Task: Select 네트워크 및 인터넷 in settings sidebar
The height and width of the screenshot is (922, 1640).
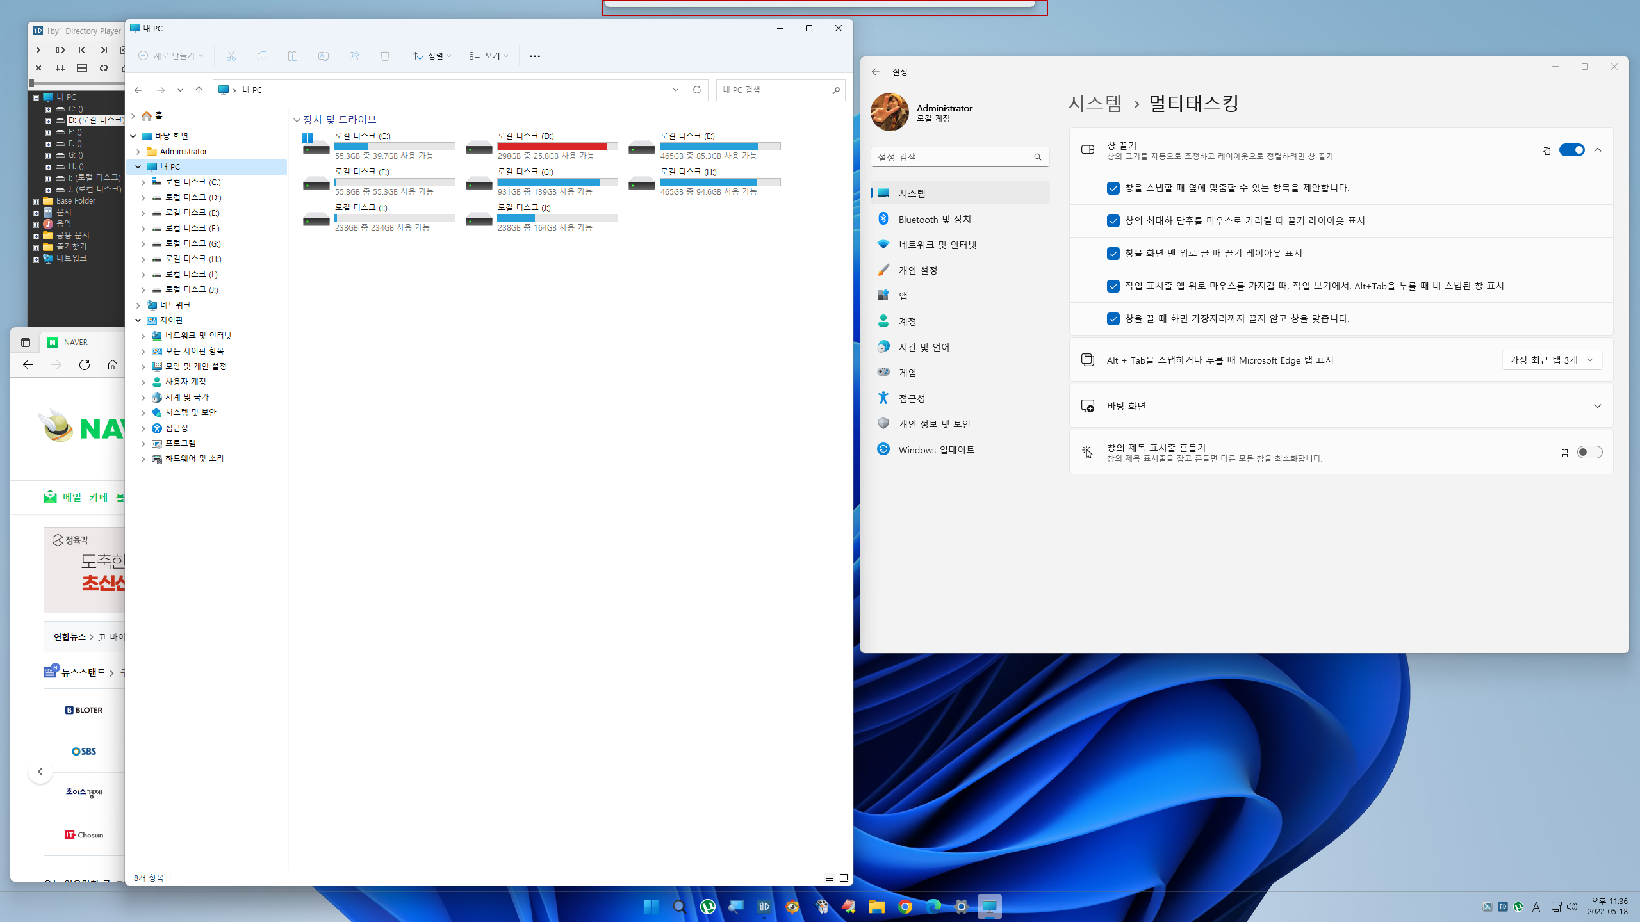Action: 937,245
